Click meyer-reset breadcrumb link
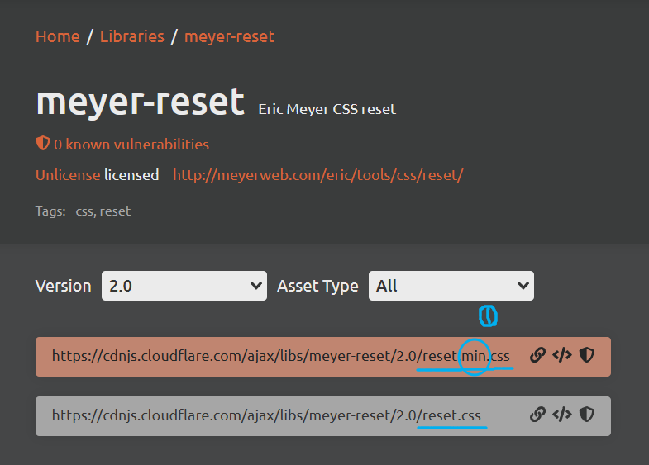The height and width of the screenshot is (465, 649). (x=229, y=37)
